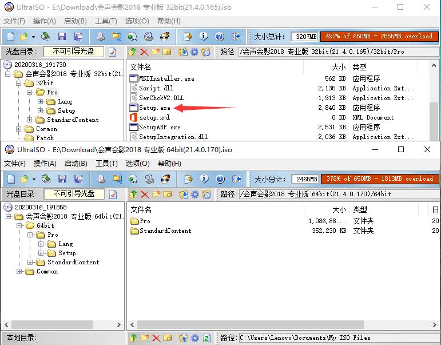Click gear Properties icon in 32bit window file toolbar
The image size is (441, 345).
coord(194,51)
